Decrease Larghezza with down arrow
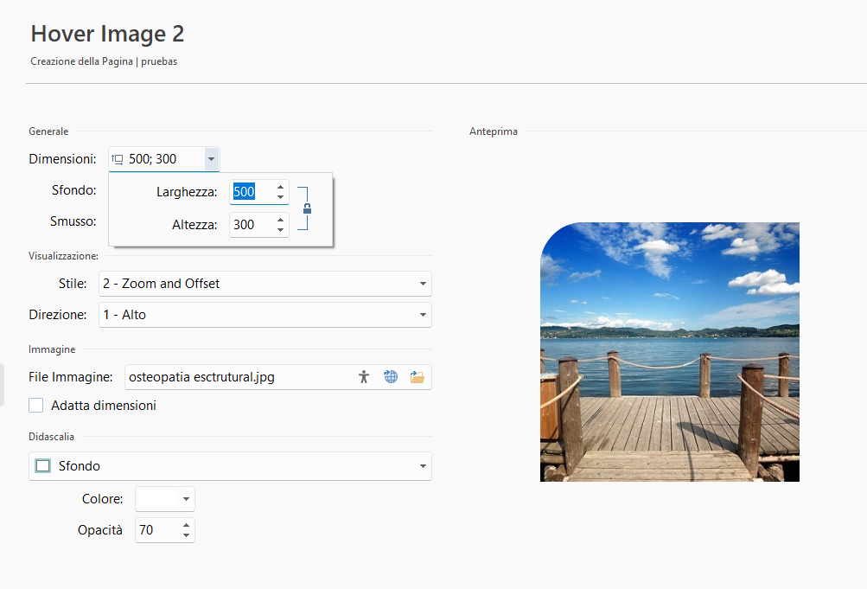The height and width of the screenshot is (589, 867). [280, 197]
